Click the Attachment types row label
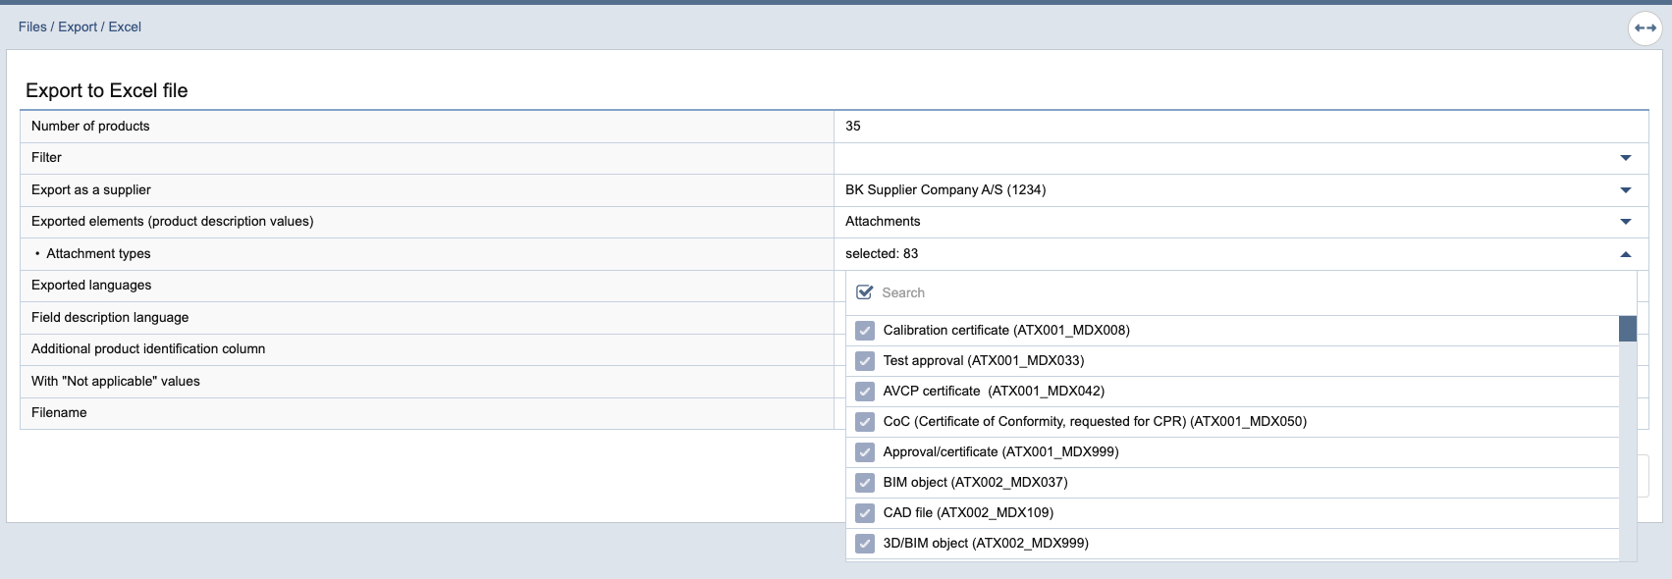This screenshot has height=579, width=1672. [x=98, y=253]
